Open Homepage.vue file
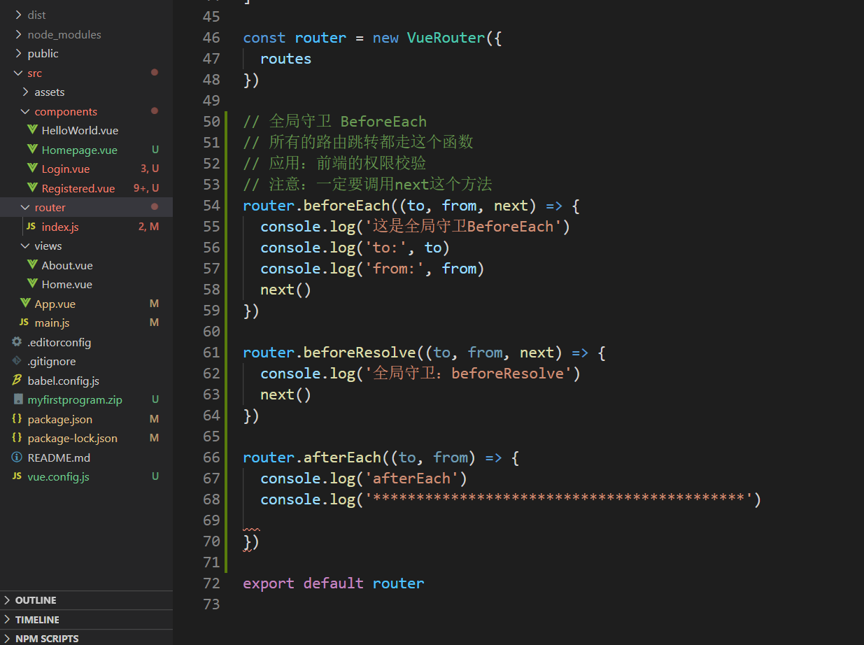 [x=79, y=150]
